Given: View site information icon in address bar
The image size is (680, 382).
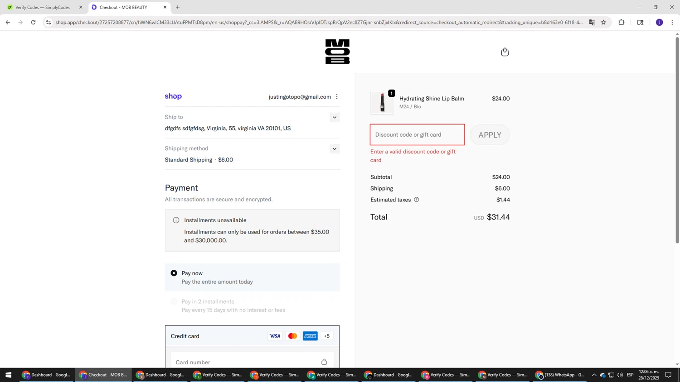Looking at the screenshot, I should coord(49,22).
